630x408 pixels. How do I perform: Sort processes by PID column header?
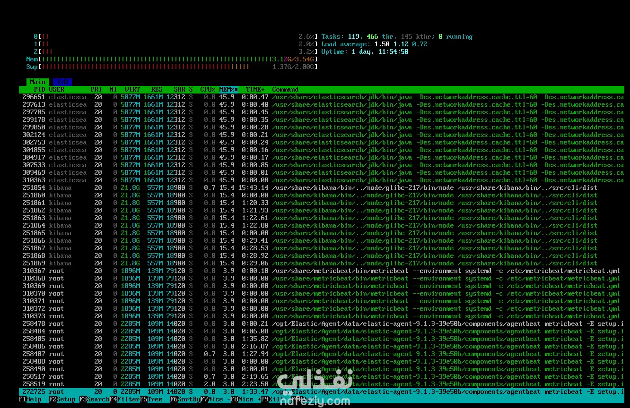pyautogui.click(x=39, y=89)
